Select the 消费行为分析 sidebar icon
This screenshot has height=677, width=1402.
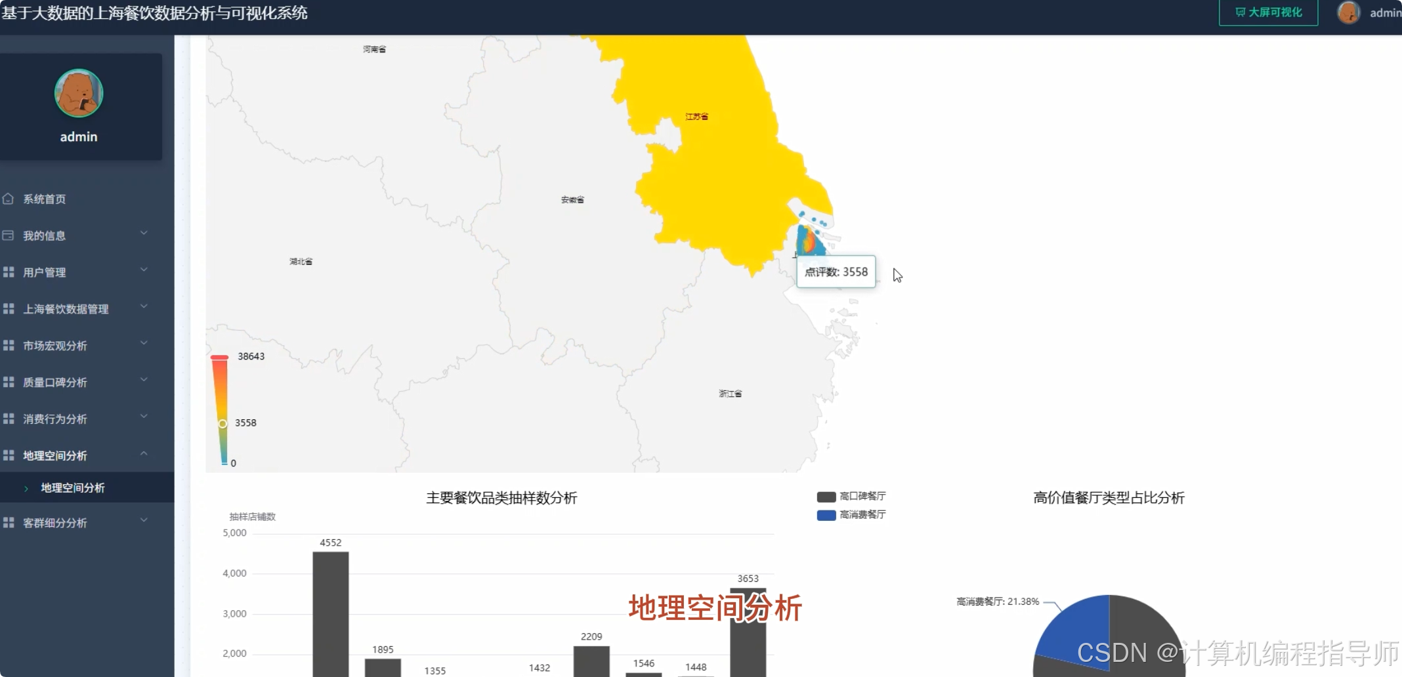pos(9,419)
